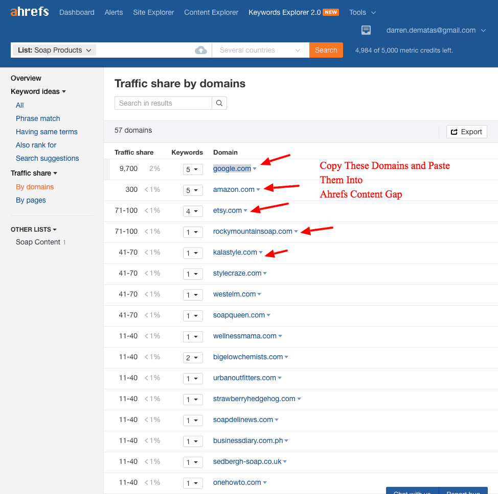Open the Tools dropdown menu
Screen dimensions: 498x494
[362, 12]
